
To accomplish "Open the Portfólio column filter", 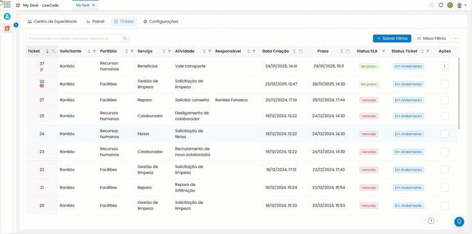I will (132, 51).
